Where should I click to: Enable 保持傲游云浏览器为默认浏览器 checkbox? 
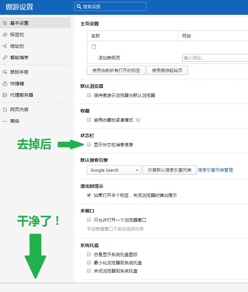[x=89, y=95]
